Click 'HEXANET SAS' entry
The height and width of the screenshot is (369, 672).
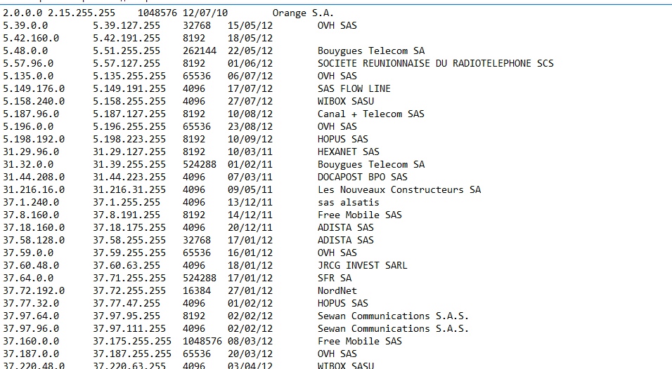(x=349, y=152)
